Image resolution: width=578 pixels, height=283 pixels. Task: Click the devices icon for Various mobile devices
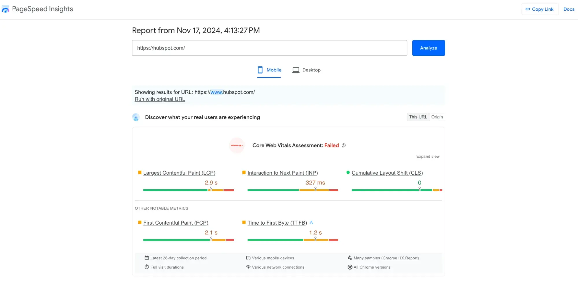(248, 258)
